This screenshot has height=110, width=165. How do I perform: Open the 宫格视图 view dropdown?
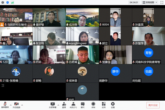point(150,2)
